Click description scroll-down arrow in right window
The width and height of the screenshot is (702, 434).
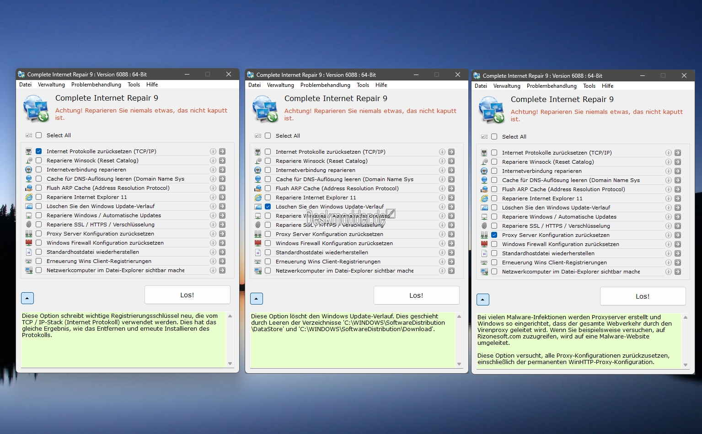(x=686, y=365)
